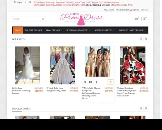Show previous Popular Dress products arrow

click(141, 108)
